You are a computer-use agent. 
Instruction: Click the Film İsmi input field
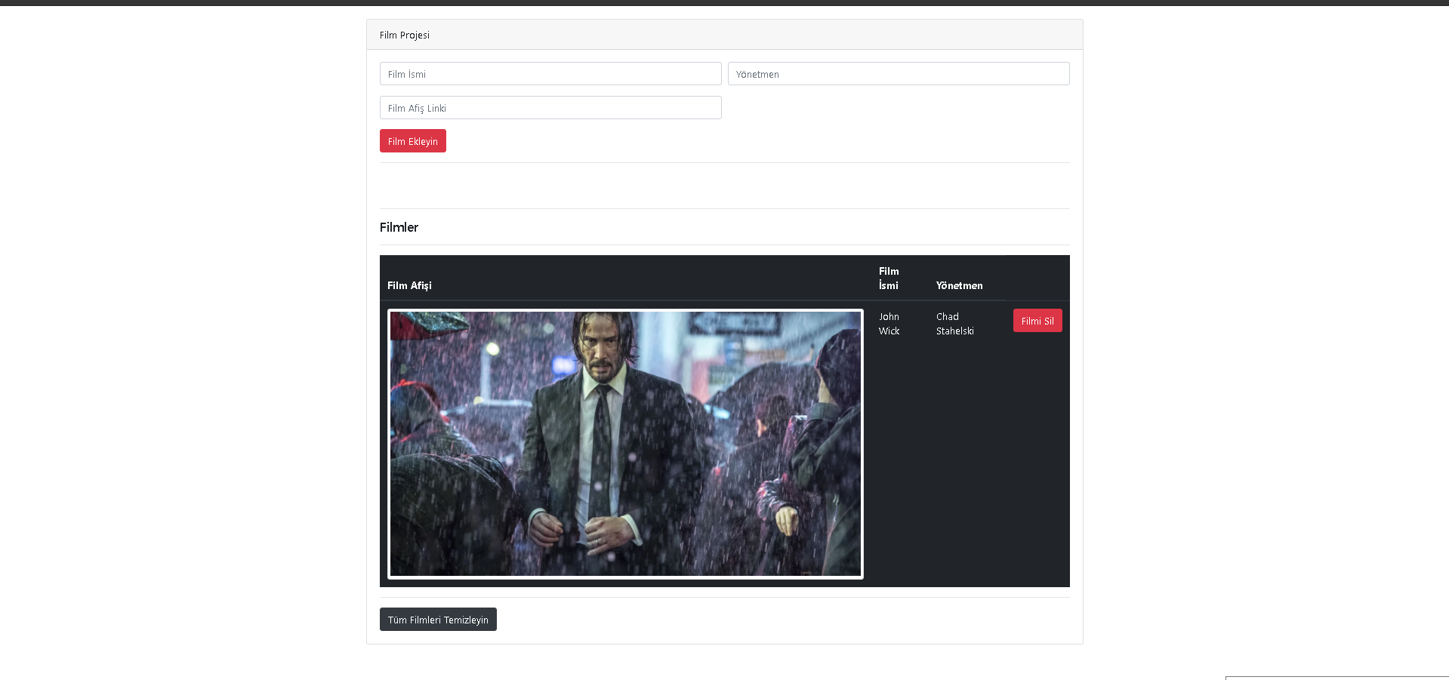[x=550, y=73]
